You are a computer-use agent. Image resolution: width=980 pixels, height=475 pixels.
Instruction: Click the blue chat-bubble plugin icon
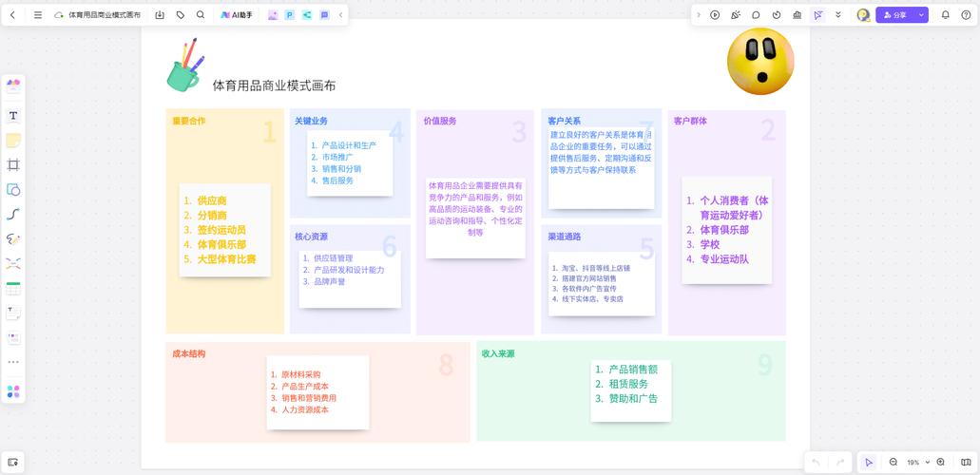coord(324,15)
